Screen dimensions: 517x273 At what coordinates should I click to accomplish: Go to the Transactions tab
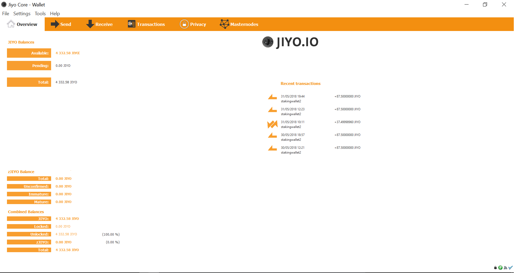coord(146,24)
